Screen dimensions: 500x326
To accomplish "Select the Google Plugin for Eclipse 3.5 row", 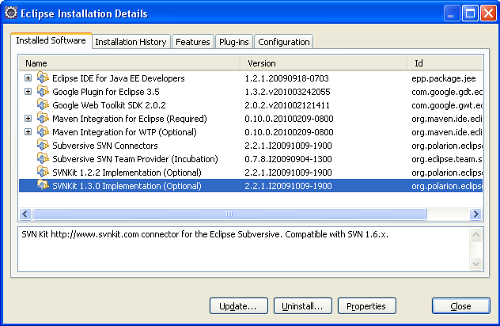I will tap(251, 92).
